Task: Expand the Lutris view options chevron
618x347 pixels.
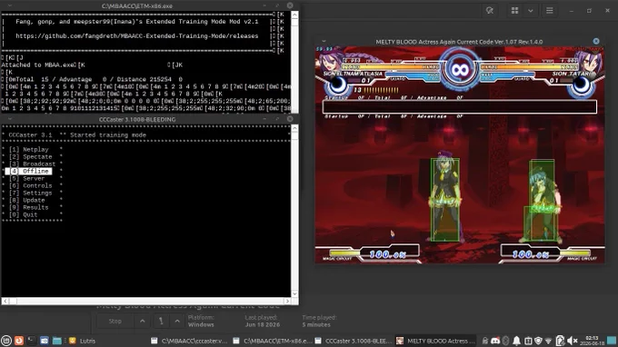Action: (x=531, y=11)
